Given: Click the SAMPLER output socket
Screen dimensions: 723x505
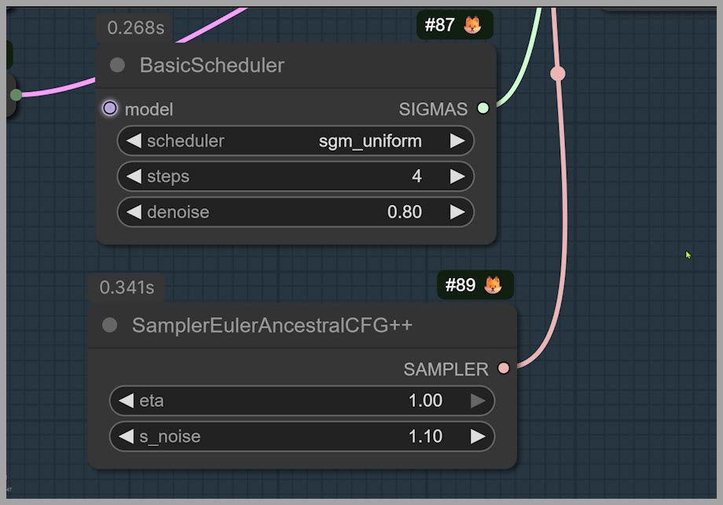Looking at the screenshot, I should click(503, 368).
